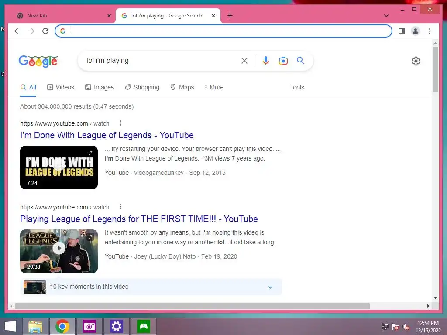The image size is (447, 335).
Task: Search by image with camera icon
Action: coord(283,61)
